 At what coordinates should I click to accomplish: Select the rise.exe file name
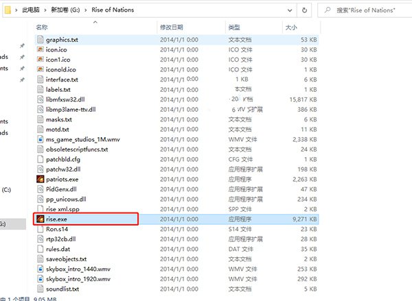(56, 219)
